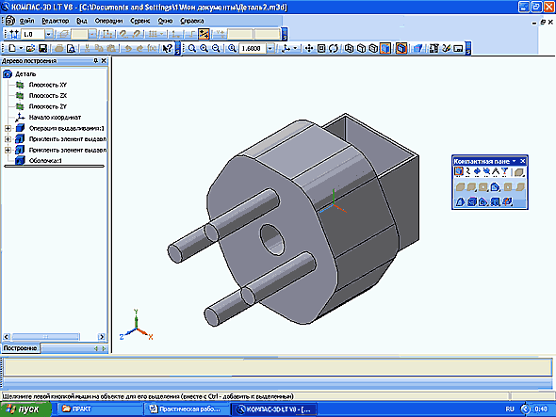Toggle pin on the build tree panel
The width and height of the screenshot is (556, 417).
(x=95, y=61)
